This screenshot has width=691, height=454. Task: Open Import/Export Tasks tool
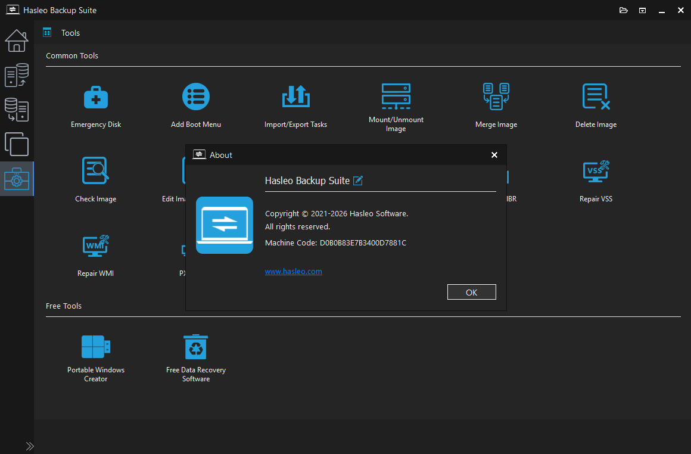(295, 106)
